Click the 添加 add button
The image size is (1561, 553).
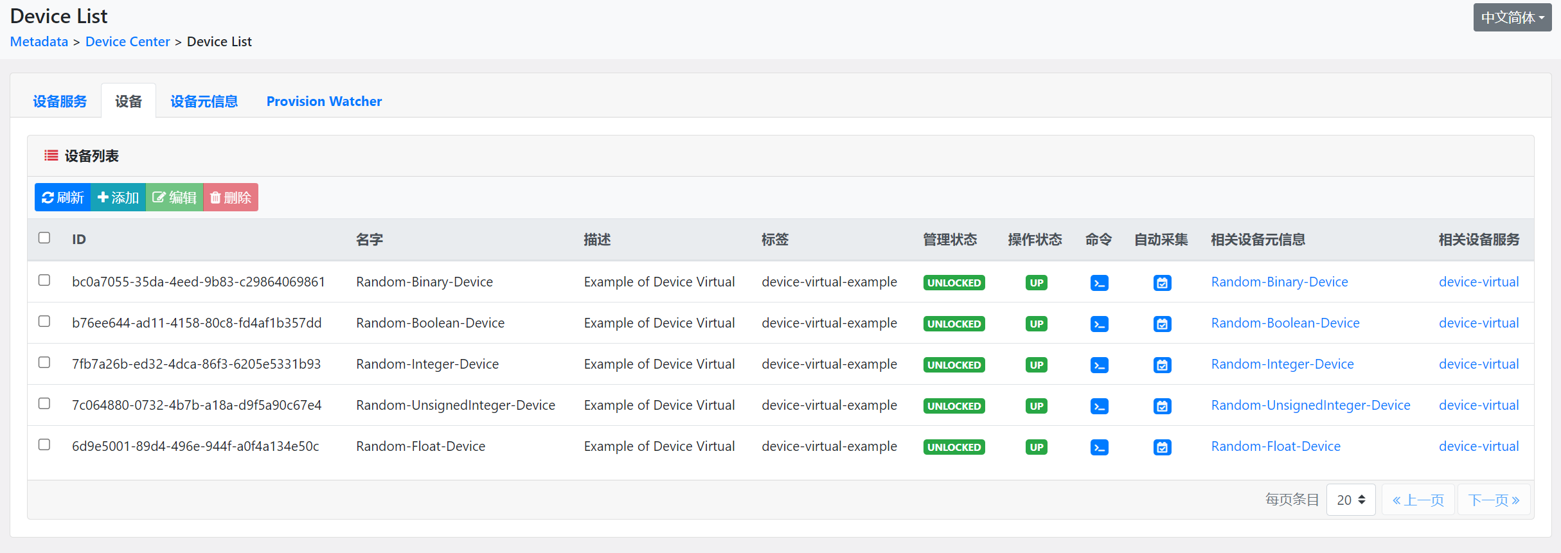118,197
